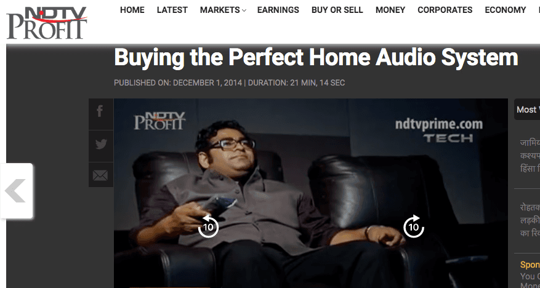This screenshot has height=288, width=540.
Task: Share video on Twitter
Action: point(101,146)
